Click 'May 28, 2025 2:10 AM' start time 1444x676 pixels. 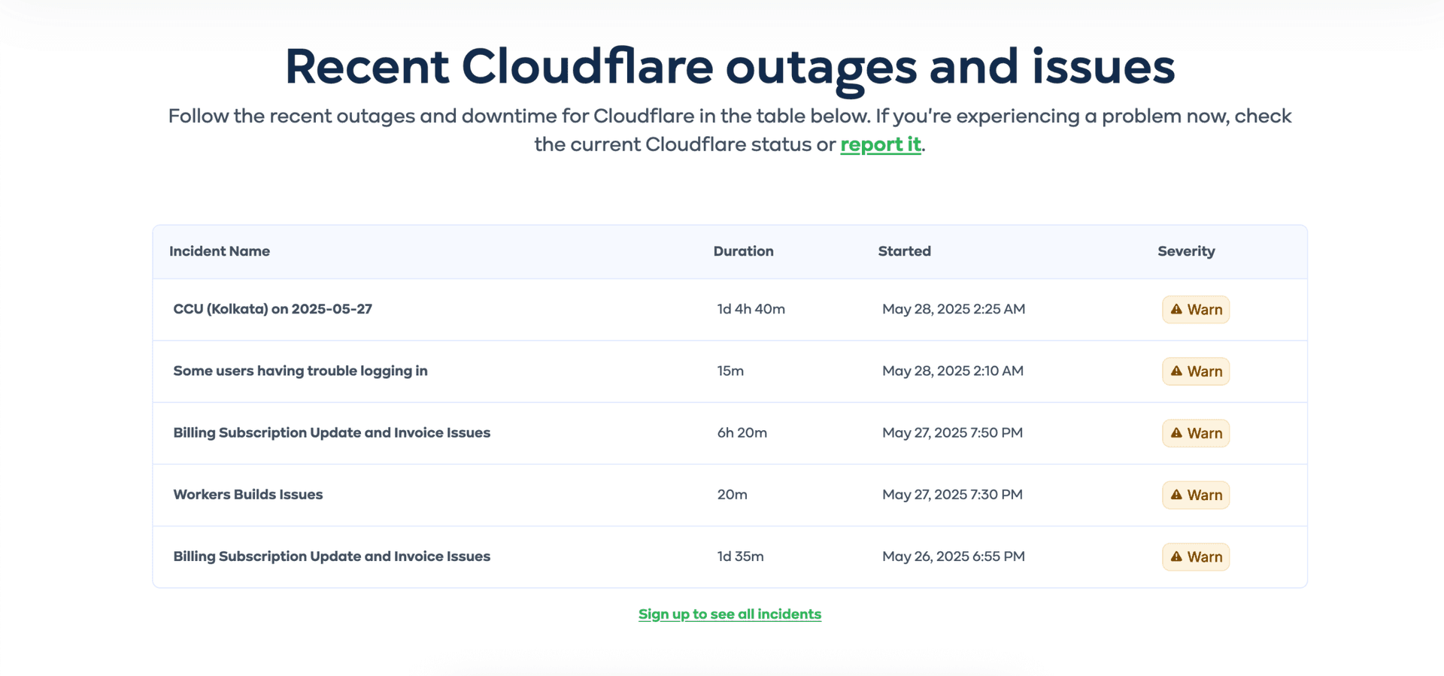click(952, 371)
